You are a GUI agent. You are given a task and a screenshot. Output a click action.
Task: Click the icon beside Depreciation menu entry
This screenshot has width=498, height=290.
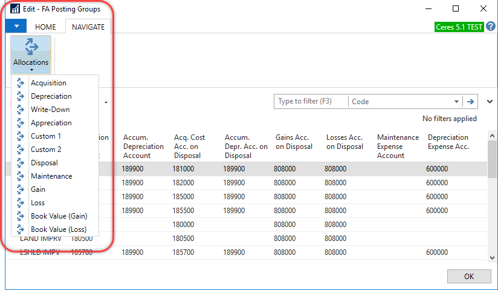[x=21, y=96]
